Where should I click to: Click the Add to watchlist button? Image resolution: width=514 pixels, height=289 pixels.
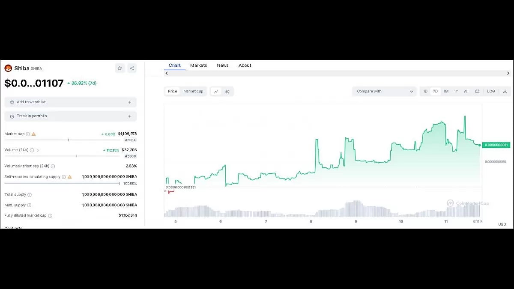71,102
